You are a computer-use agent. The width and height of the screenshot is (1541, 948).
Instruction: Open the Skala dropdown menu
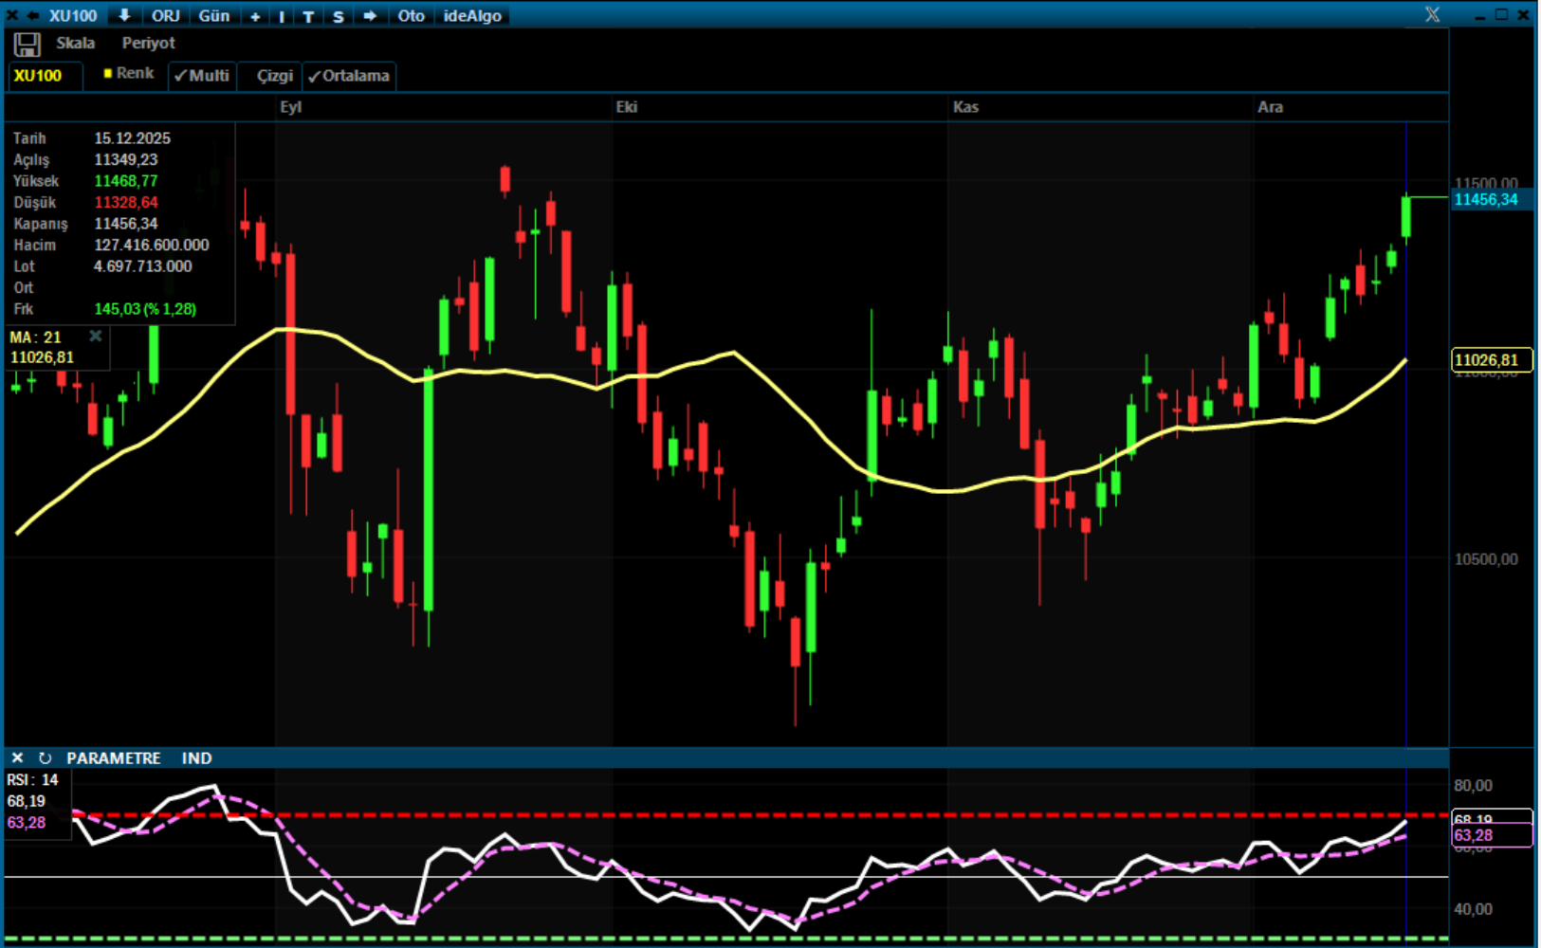click(x=75, y=44)
